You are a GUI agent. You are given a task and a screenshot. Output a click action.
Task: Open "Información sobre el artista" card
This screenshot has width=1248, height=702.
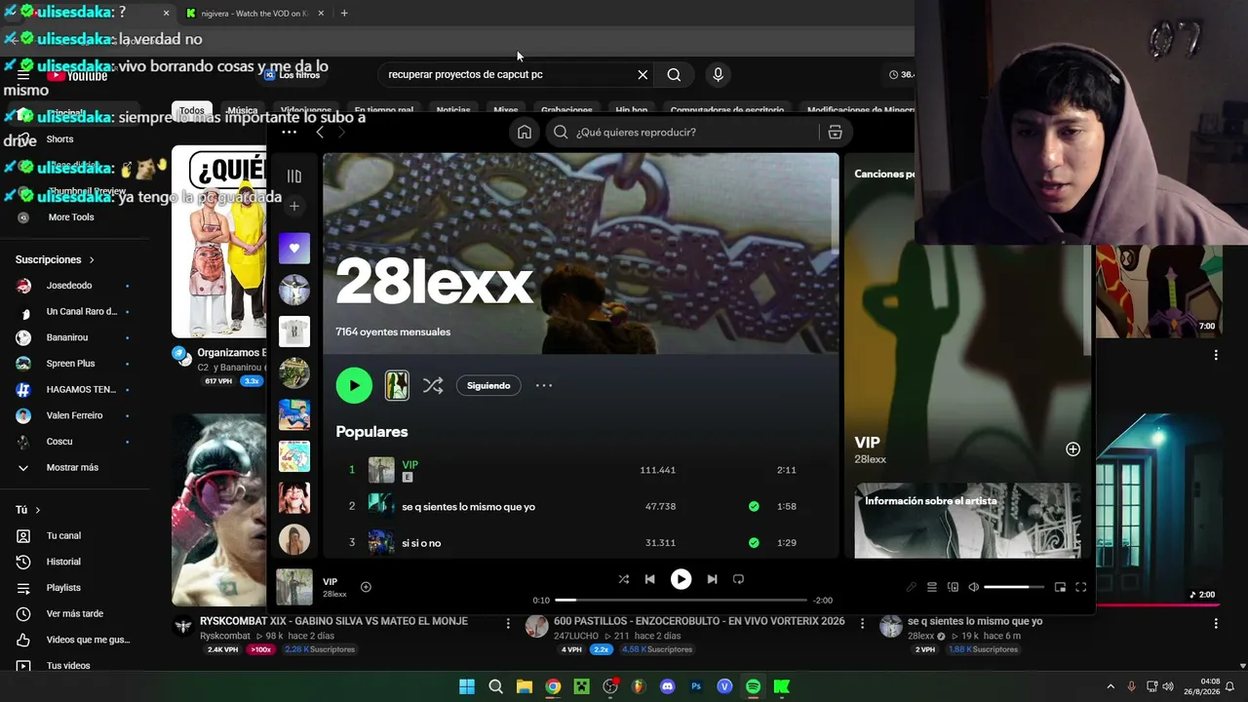point(967,521)
